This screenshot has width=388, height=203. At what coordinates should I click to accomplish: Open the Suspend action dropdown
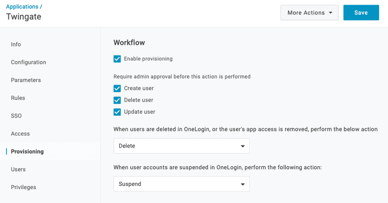182,184
